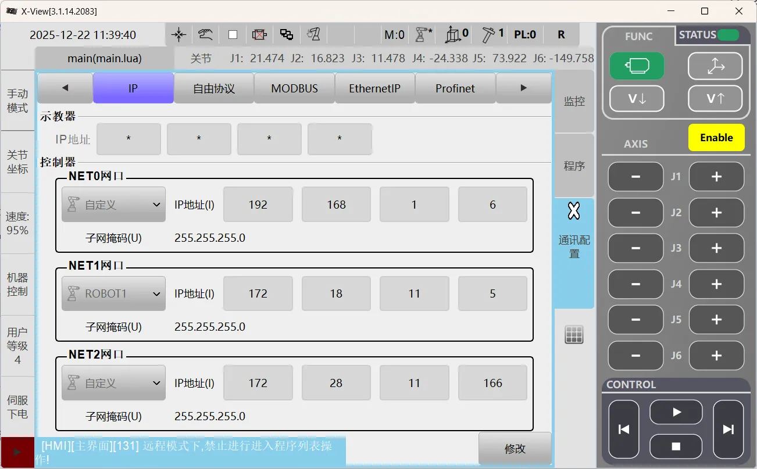The height and width of the screenshot is (469, 757).
Task: Open the NET1 ROBOT1 dropdown
Action: click(x=113, y=293)
